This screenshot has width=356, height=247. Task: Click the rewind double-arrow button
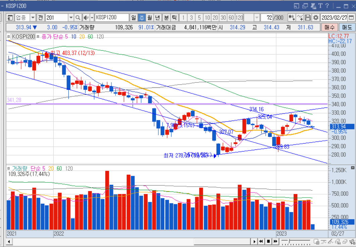tap(261, 241)
